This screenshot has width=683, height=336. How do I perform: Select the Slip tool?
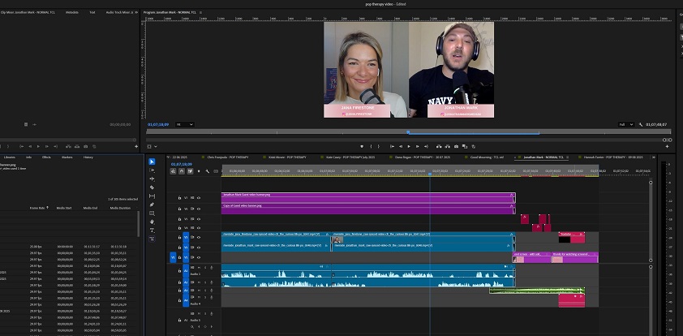pos(152,196)
